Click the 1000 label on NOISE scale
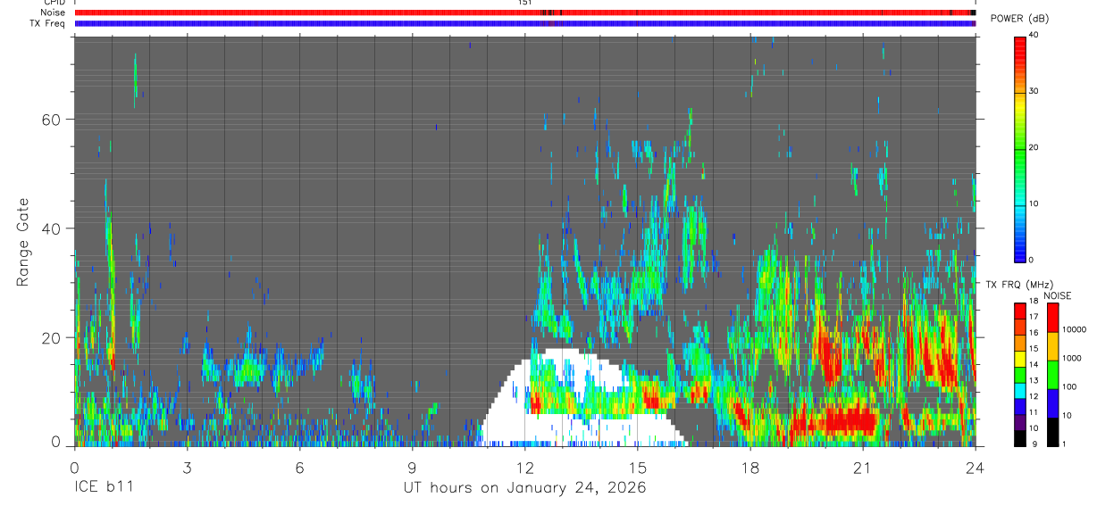The height and width of the screenshot is (506, 1097). click(x=1071, y=358)
